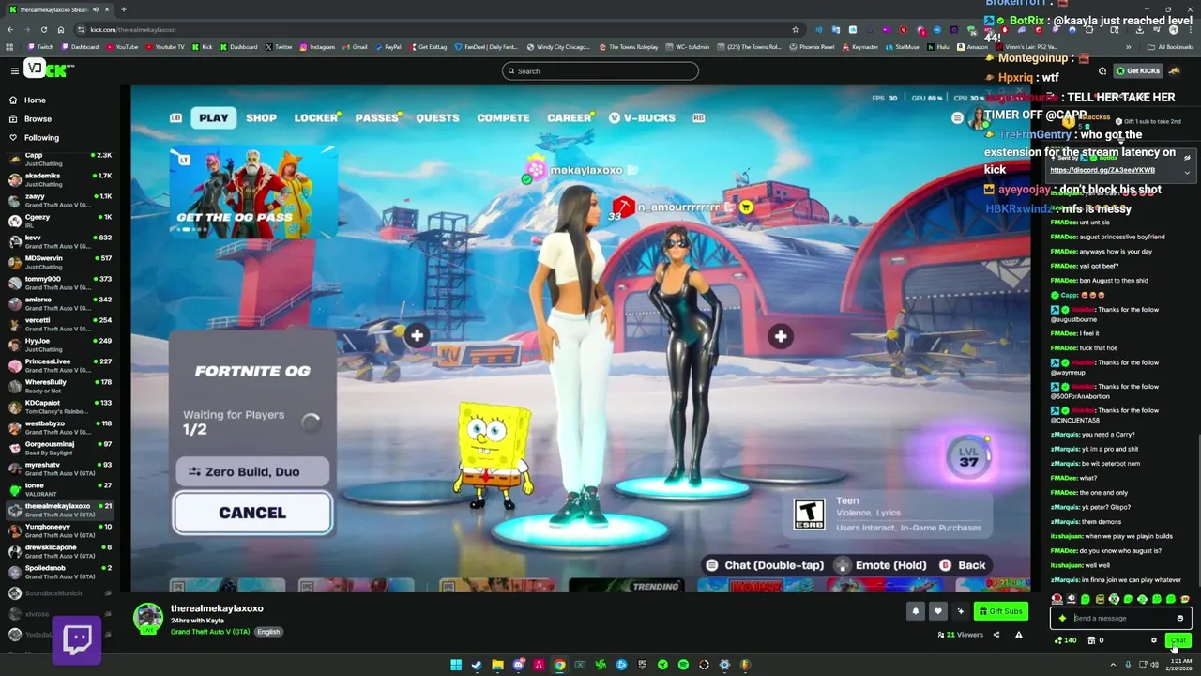Open the KDCapalot channel in sidebar
Viewport: 1201px width, 676px height.
tap(60, 407)
